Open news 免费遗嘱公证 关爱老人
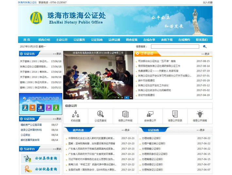The image size is (232, 175). (x=158, y=71)
